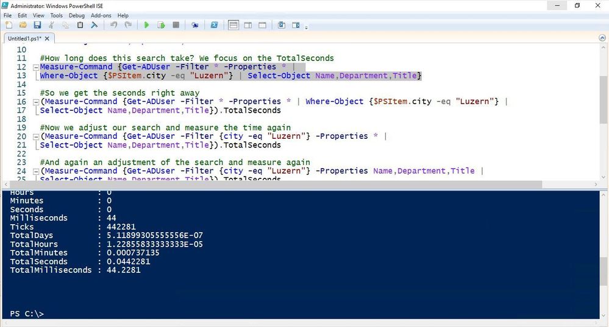Clear the console pane icon

pos(94,25)
